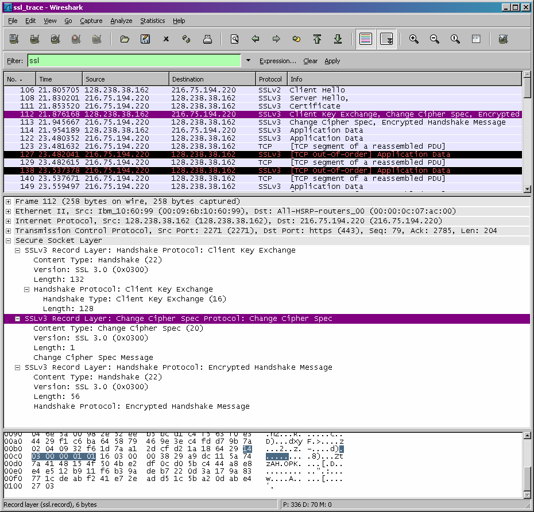The height and width of the screenshot is (512, 534).
Task: Collapse the Encrypted Handshake Message record layer
Action: (17, 368)
